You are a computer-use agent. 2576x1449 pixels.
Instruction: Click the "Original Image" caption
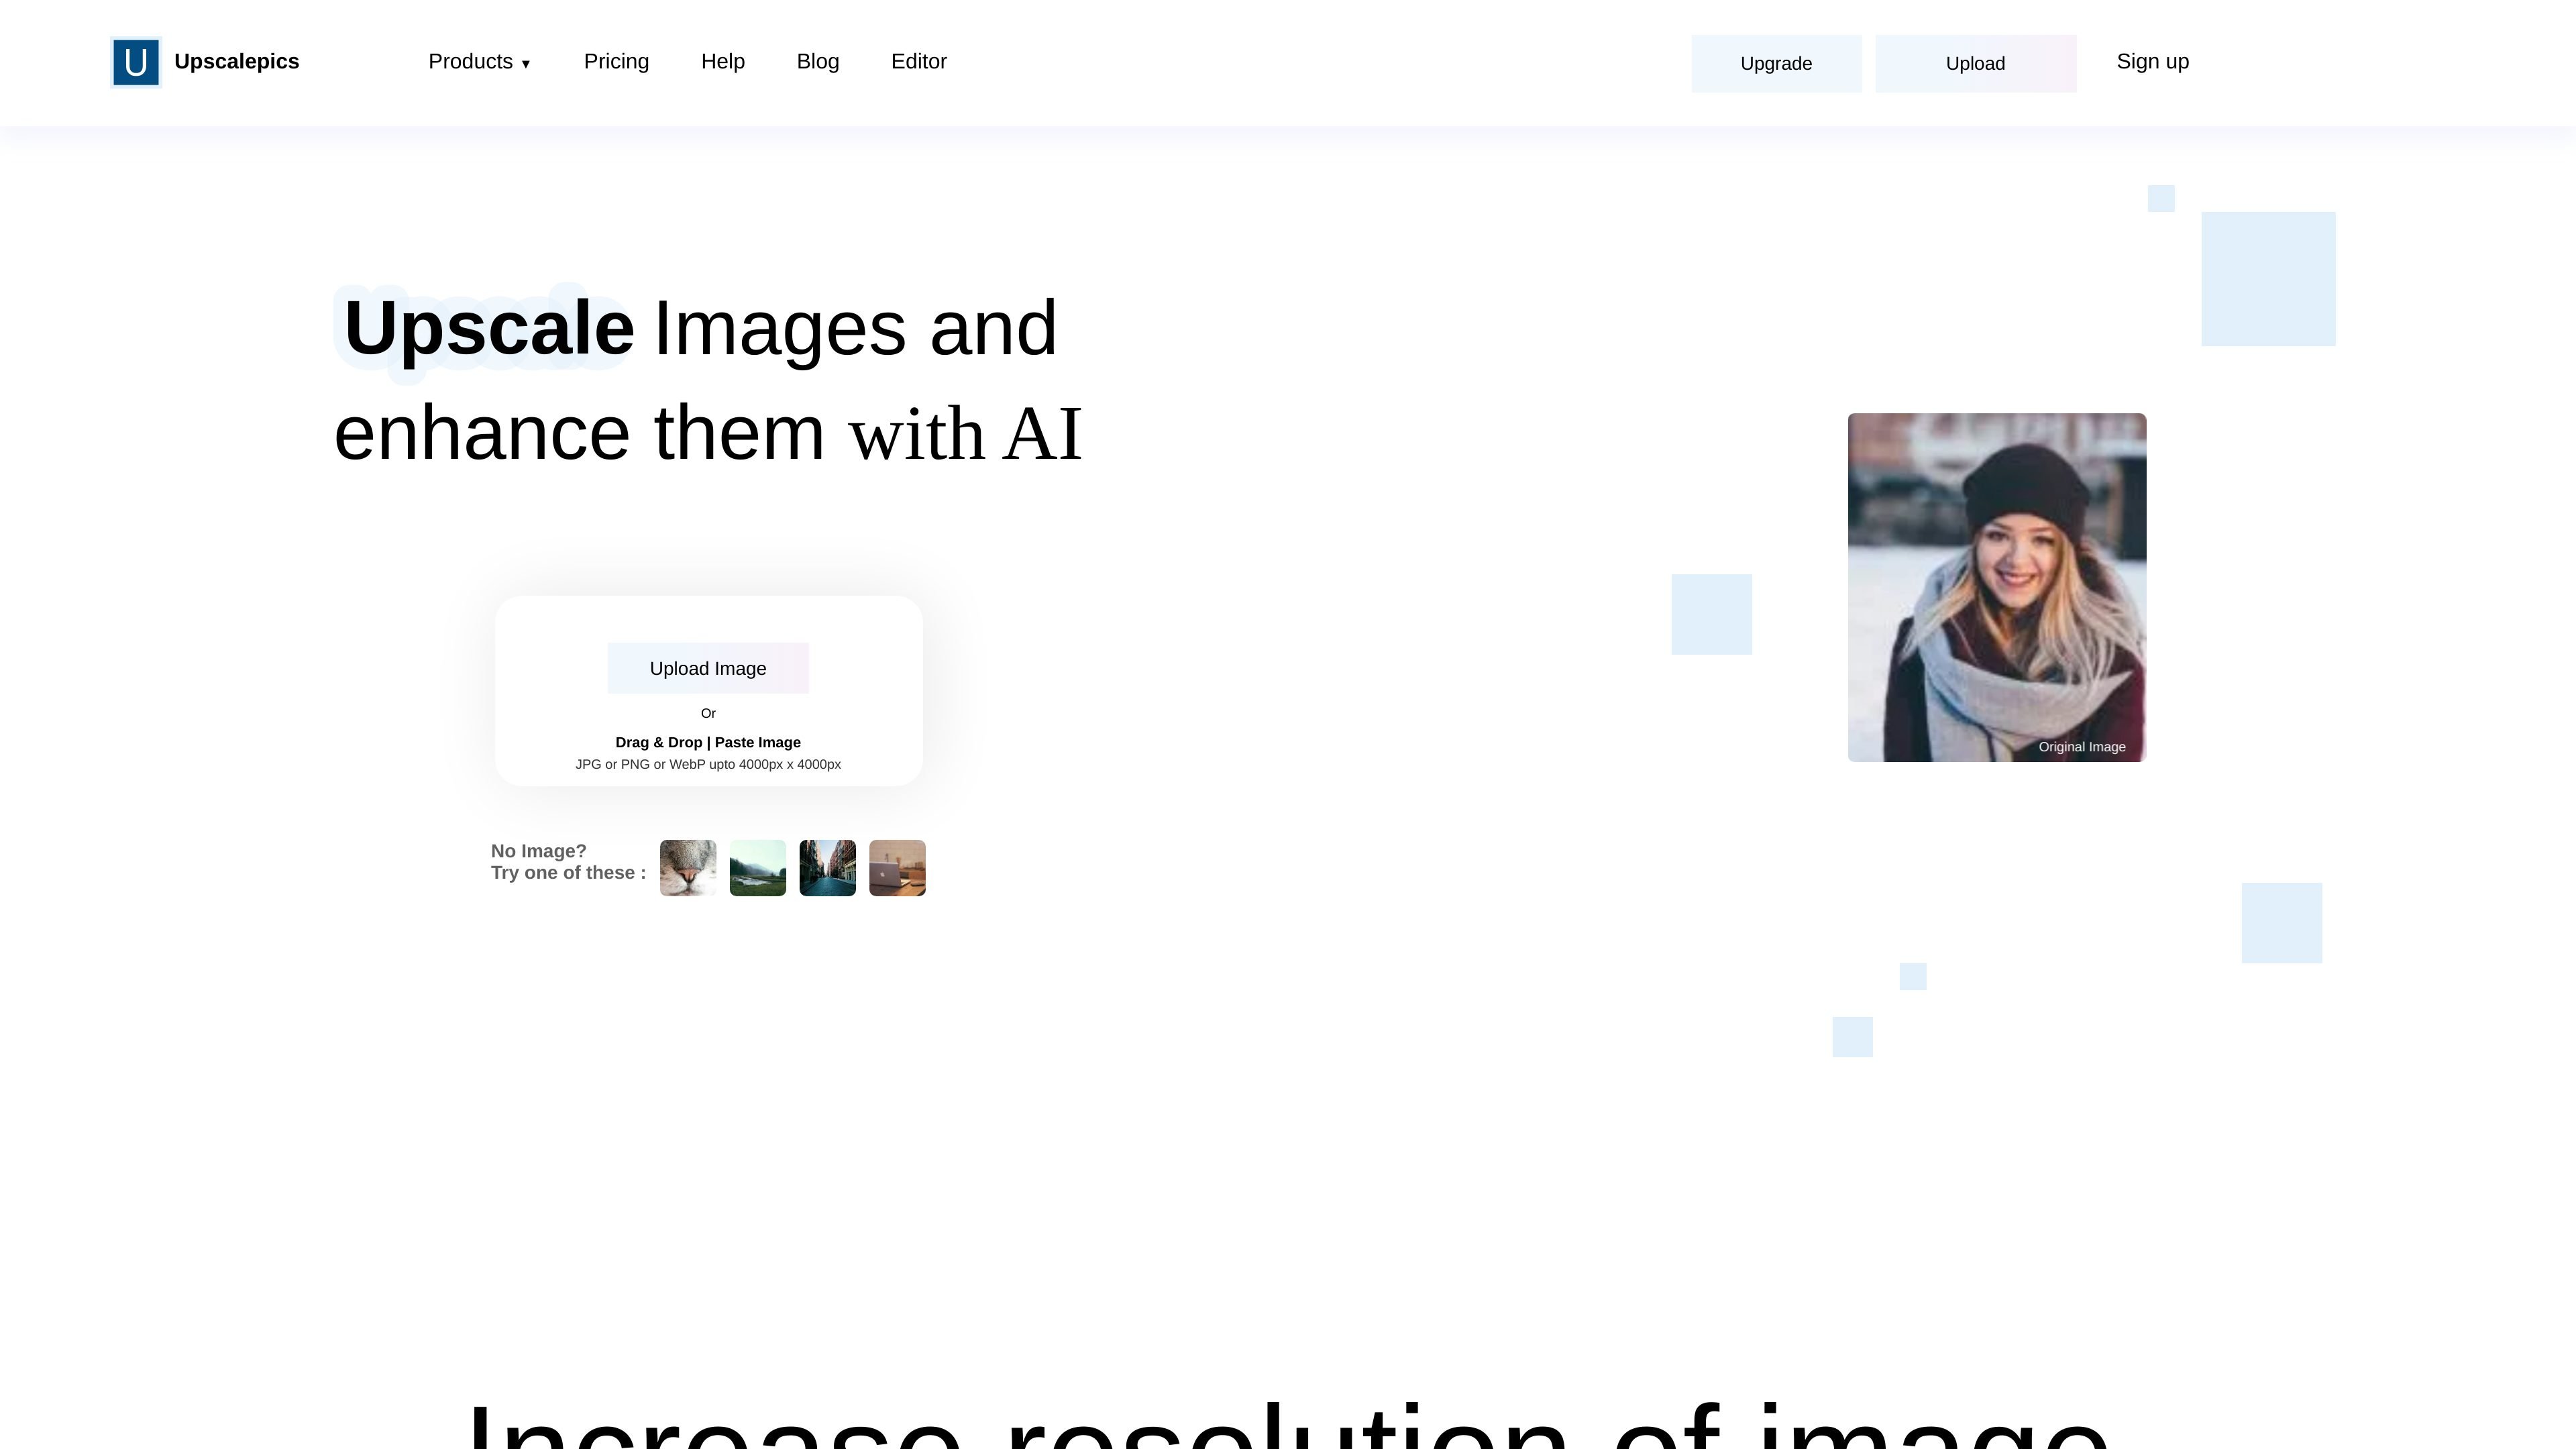point(2082,747)
